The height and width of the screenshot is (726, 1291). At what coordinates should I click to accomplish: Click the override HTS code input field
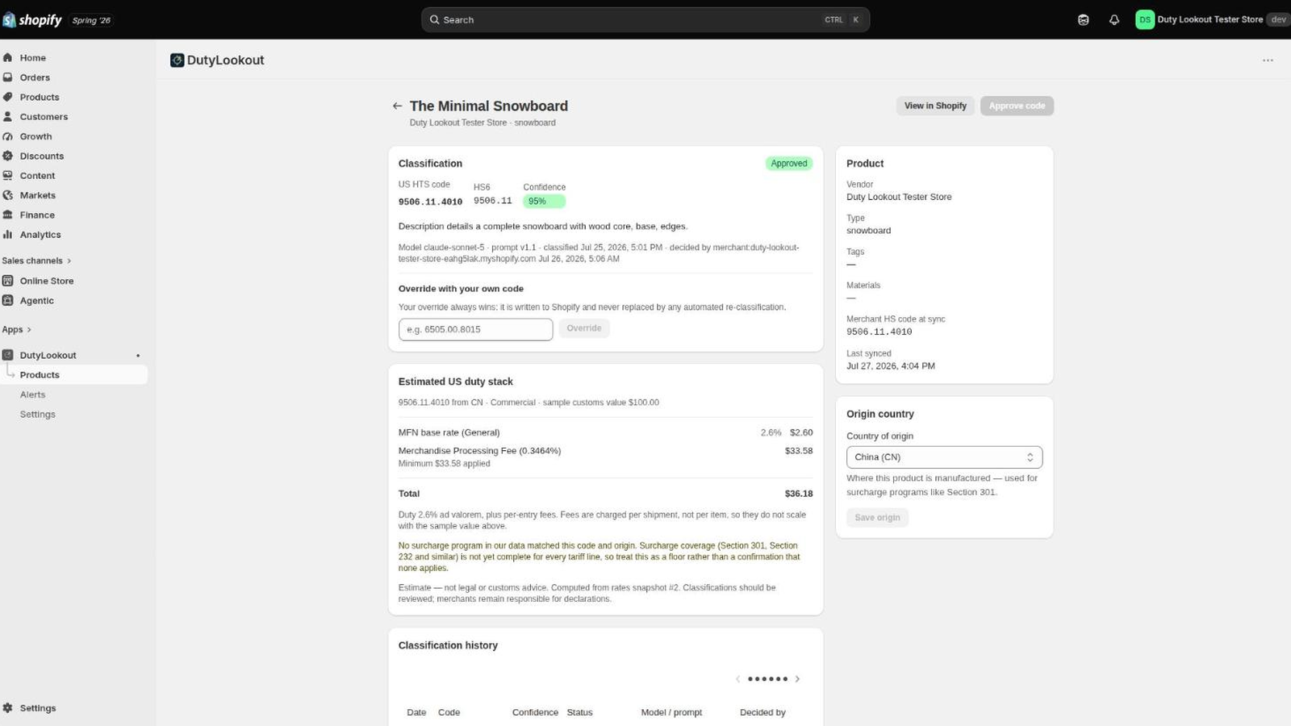(475, 329)
